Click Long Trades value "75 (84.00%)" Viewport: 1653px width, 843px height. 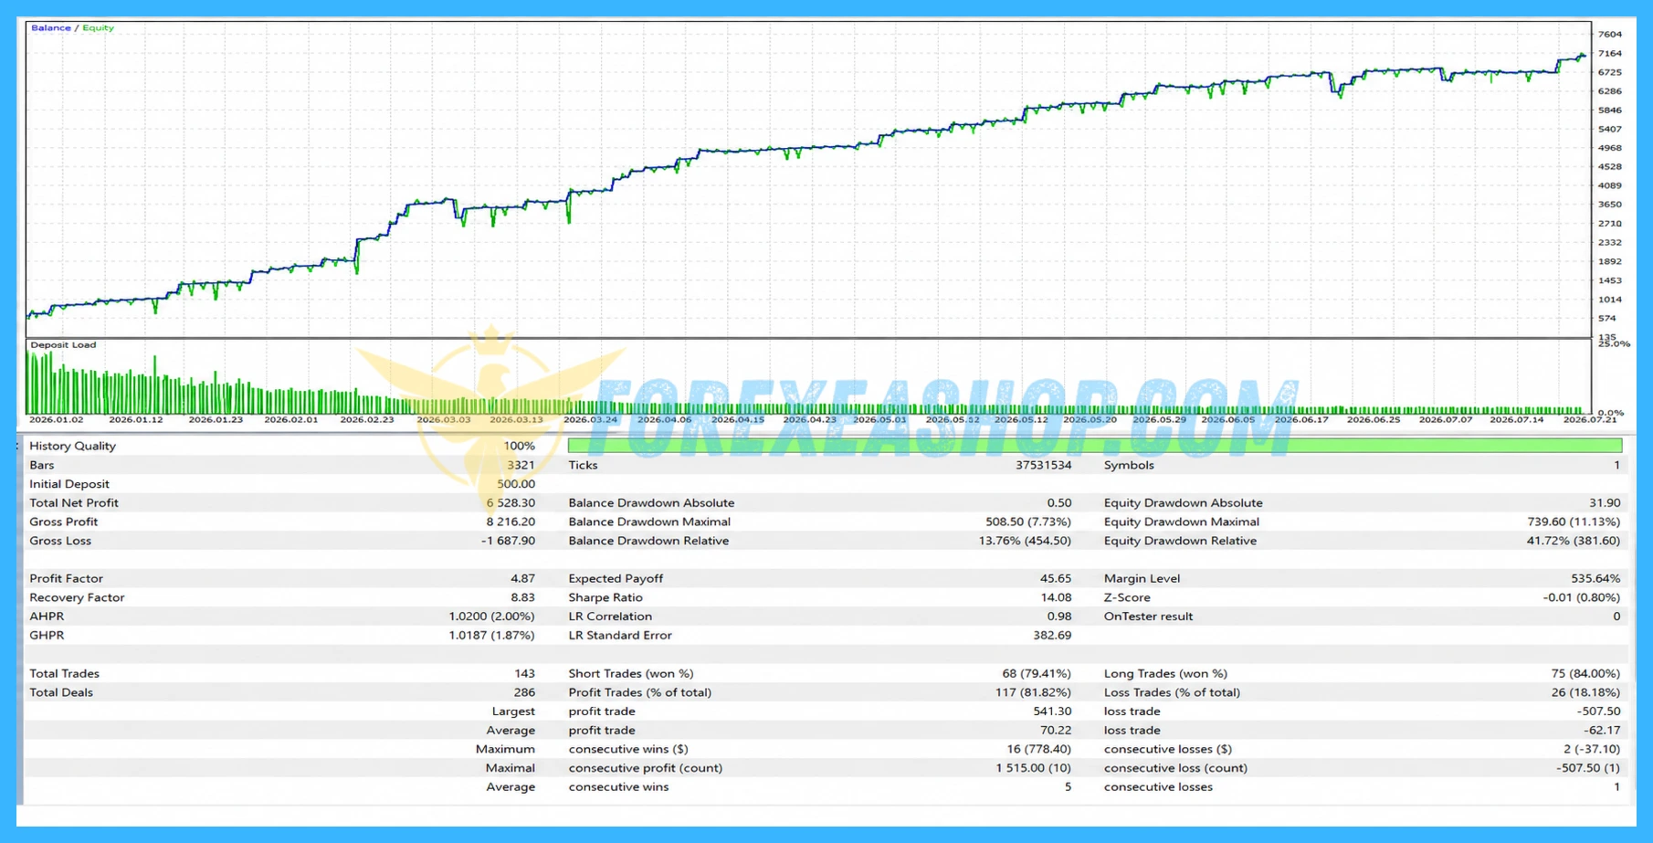click(1585, 673)
